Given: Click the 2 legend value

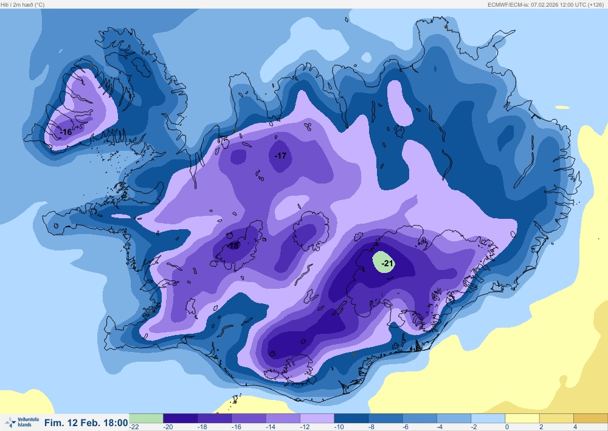Looking at the screenshot, I should pyautogui.click(x=541, y=427).
